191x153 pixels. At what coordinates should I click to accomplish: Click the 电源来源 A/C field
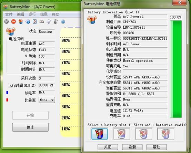[x=47, y=44]
